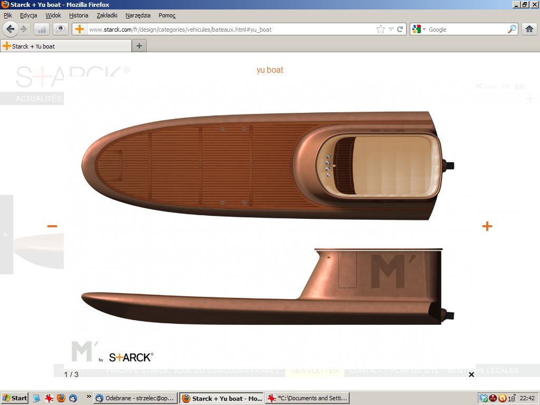540x405 pixels.
Task: Open the Edycja menu
Action: point(28,15)
